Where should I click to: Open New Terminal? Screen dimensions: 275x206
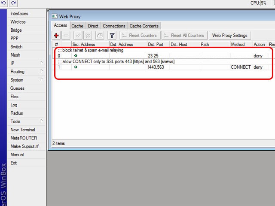[x=26, y=130]
